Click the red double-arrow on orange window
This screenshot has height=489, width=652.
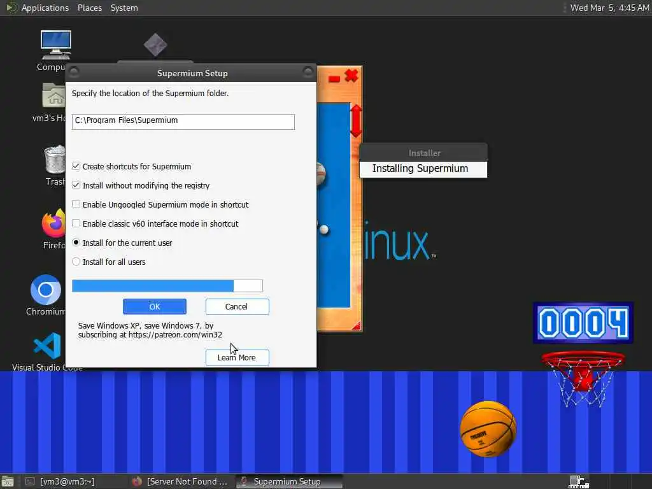pyautogui.click(x=356, y=121)
